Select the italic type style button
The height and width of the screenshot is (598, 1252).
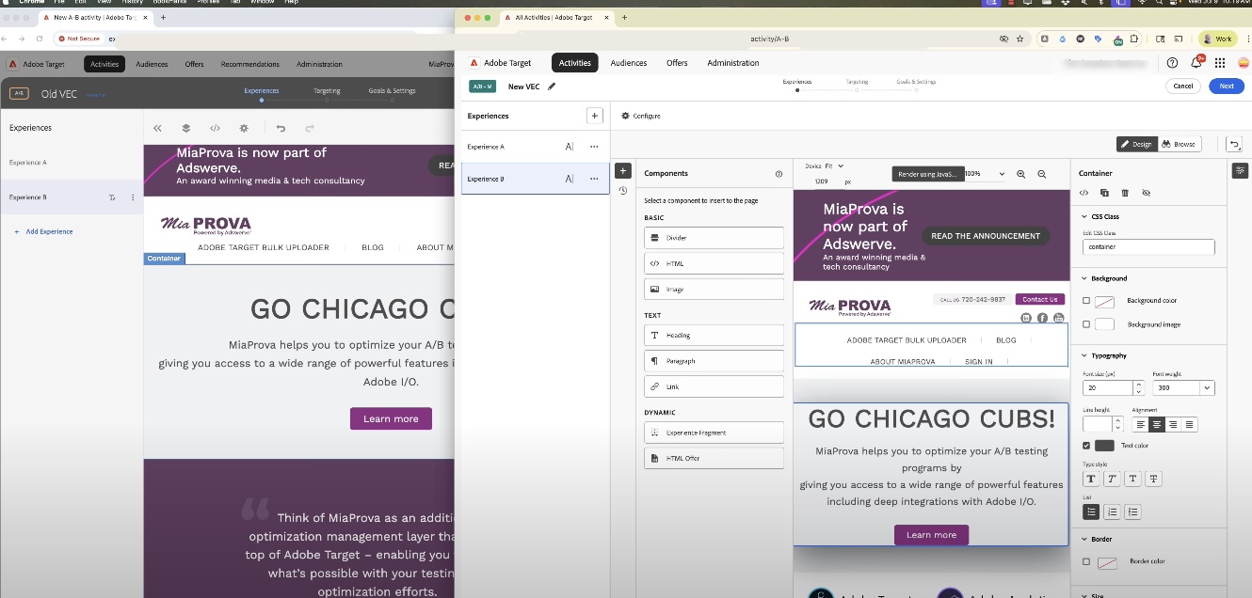[x=1112, y=479]
